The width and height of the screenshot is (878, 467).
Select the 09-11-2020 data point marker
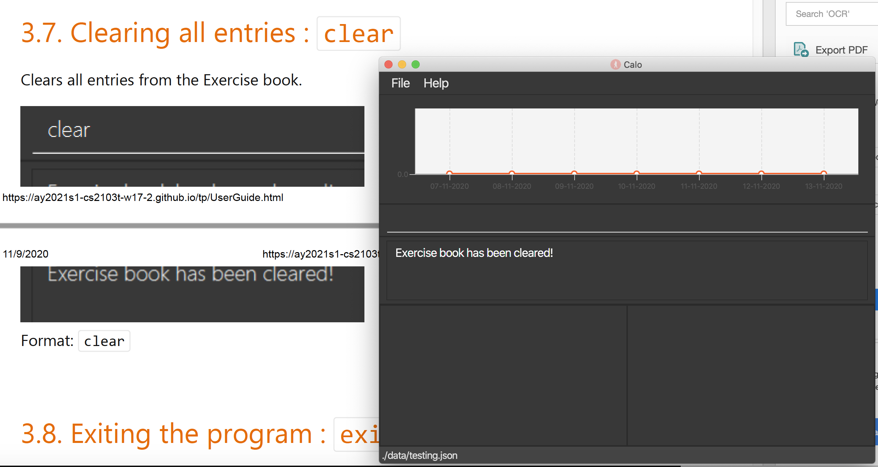(x=574, y=173)
